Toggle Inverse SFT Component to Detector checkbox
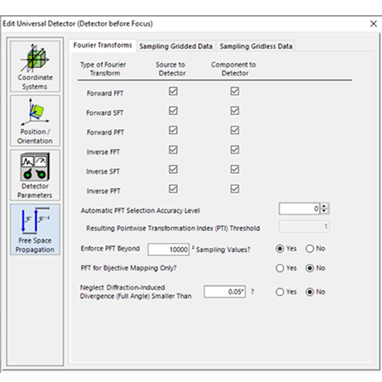Viewport: 382px width, 382px height. [235, 170]
